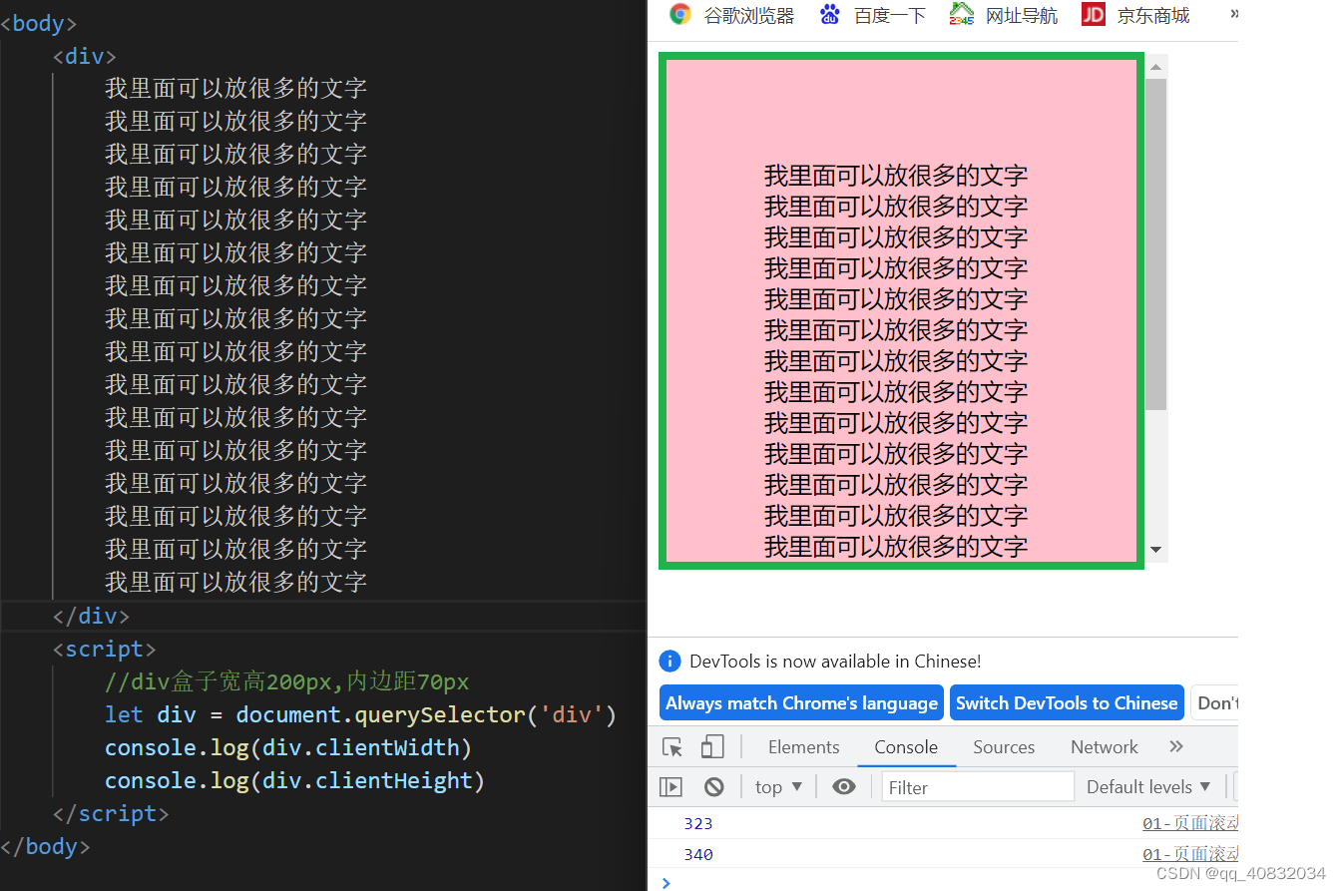
Task: Click the console.log(div.clientHeight) code line
Action: tap(294, 780)
